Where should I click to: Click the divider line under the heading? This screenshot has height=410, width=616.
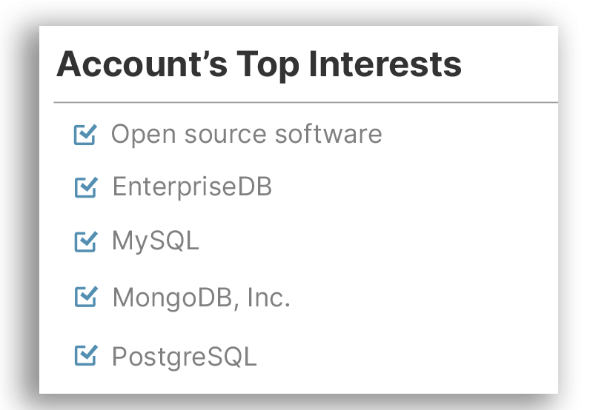[305, 102]
